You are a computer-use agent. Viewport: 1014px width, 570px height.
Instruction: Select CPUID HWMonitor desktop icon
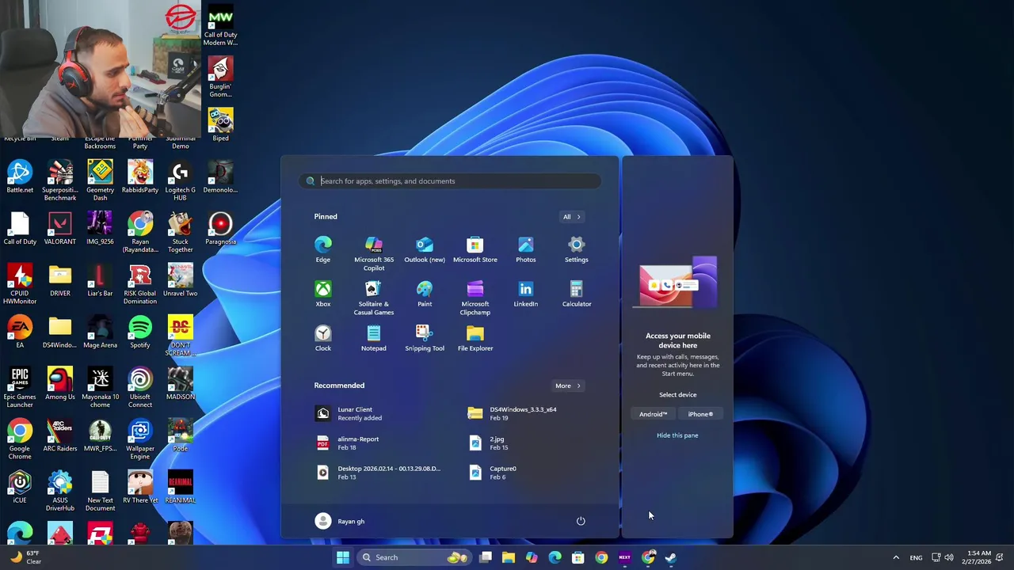click(x=20, y=284)
